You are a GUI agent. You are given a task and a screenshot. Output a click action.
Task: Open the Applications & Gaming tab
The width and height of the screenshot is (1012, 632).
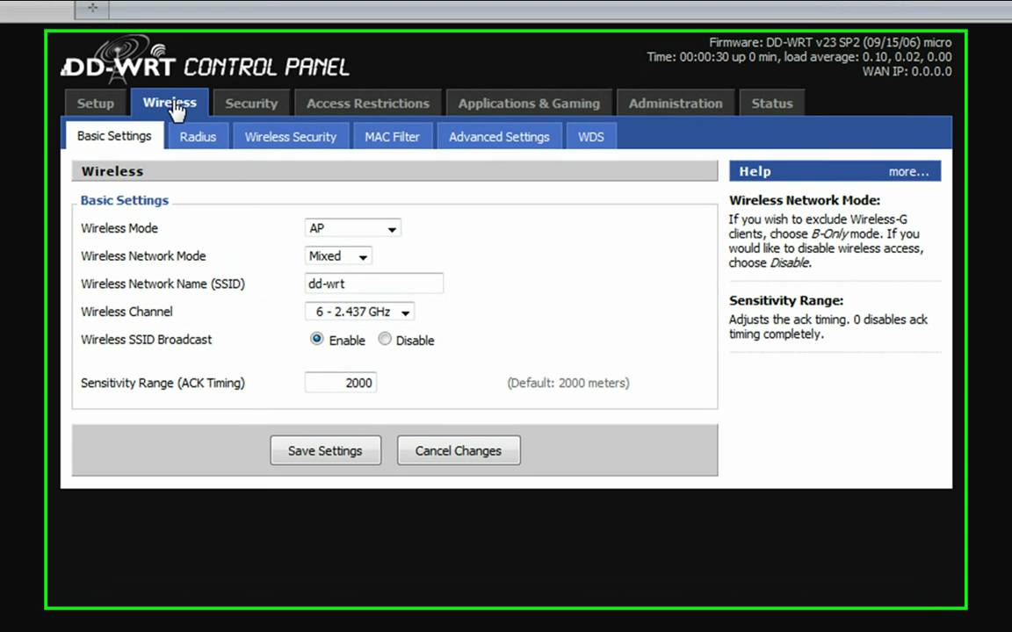(x=529, y=104)
